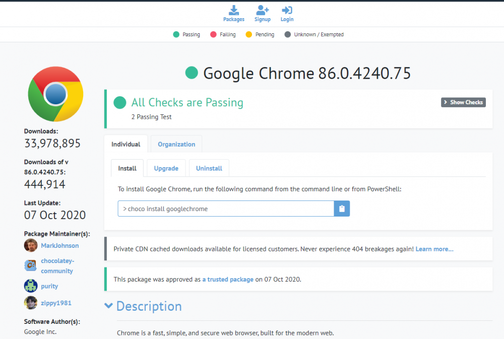This screenshot has width=504, height=339.
Task: Open the purity maintainer profile link
Action: coord(49,286)
